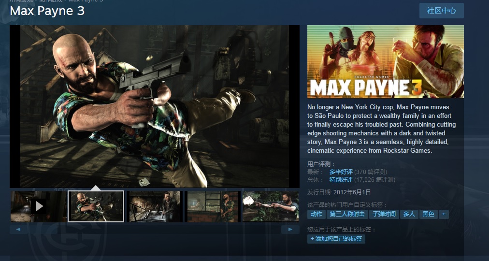The width and height of the screenshot is (489, 261).
Task: Expand more tags with plus button
Action: (x=444, y=214)
